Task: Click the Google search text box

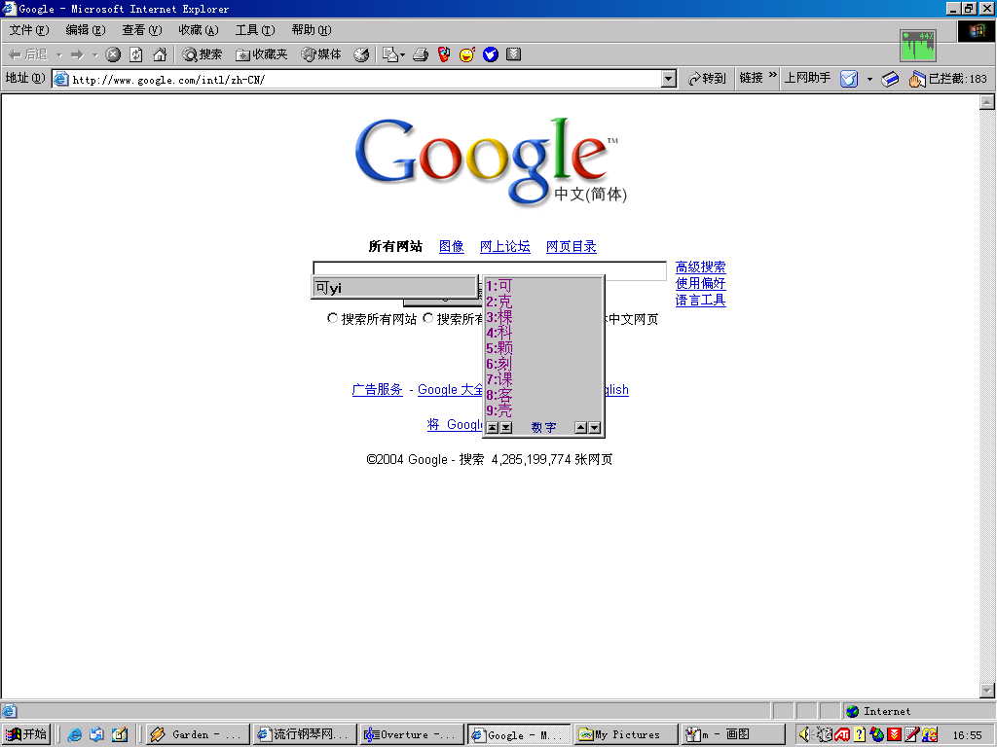Action: [490, 269]
